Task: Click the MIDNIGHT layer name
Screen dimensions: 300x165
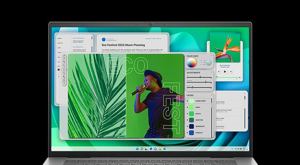Action: point(200,126)
